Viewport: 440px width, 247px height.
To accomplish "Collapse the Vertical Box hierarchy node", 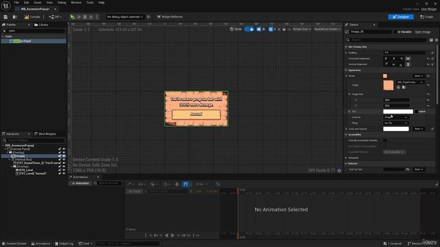I will pyautogui.click(x=10, y=160).
